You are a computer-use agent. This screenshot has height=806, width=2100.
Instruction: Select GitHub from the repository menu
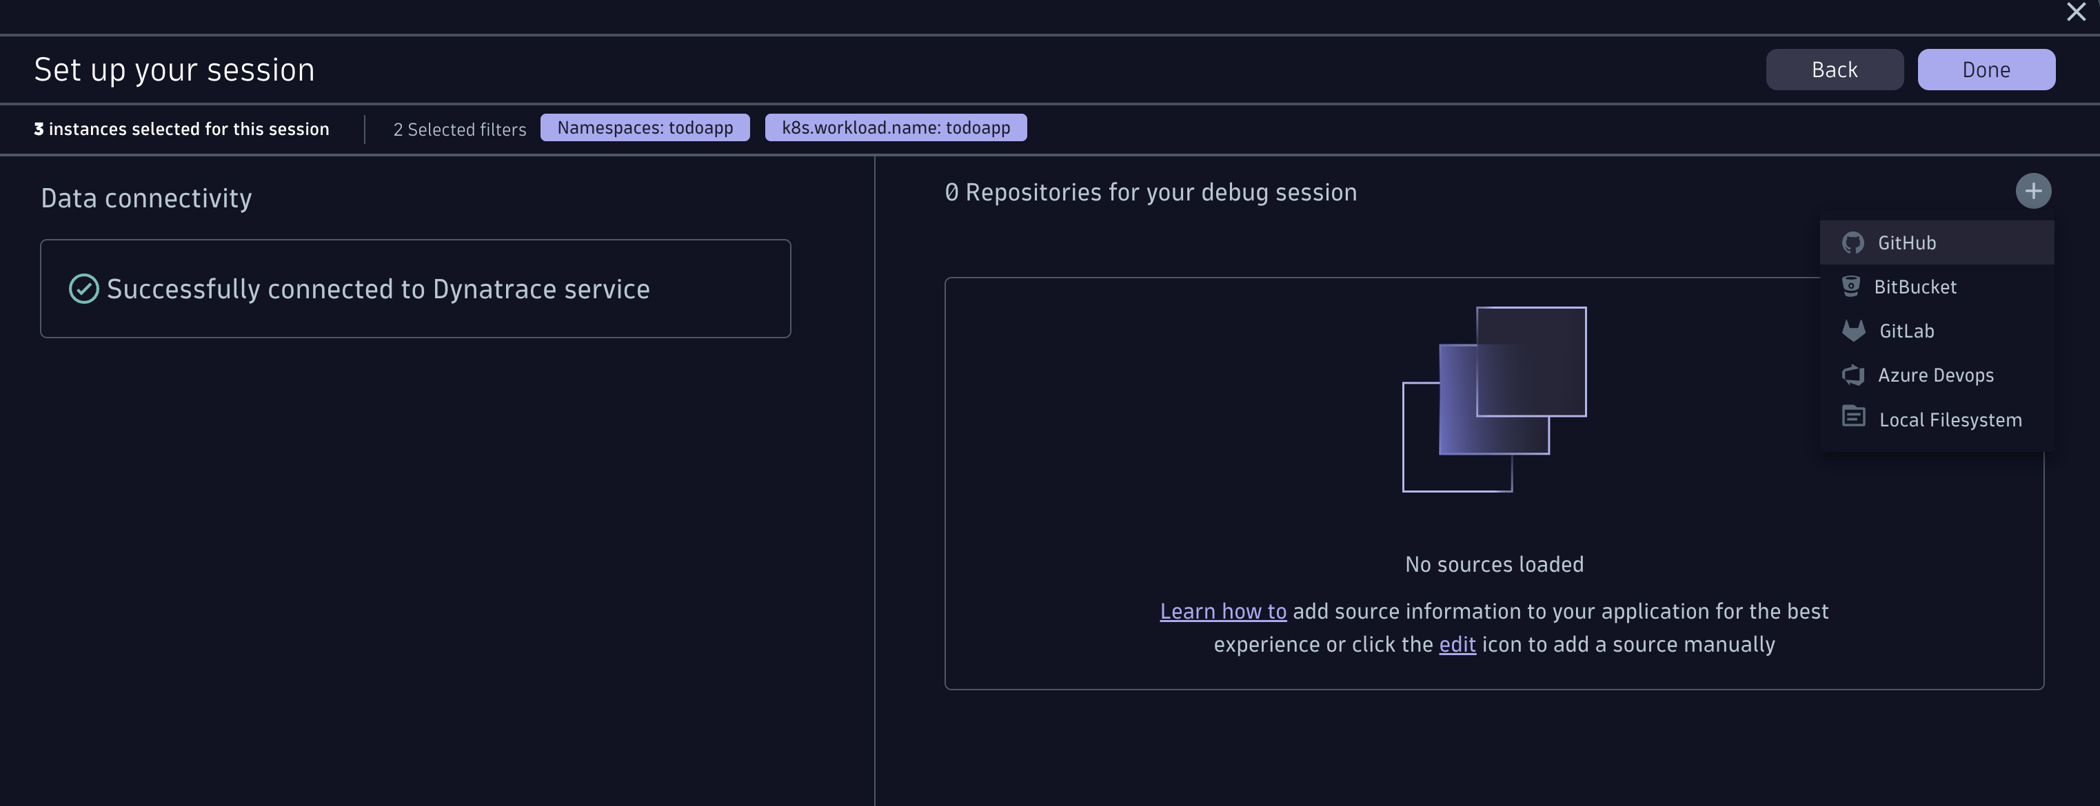coord(1906,243)
